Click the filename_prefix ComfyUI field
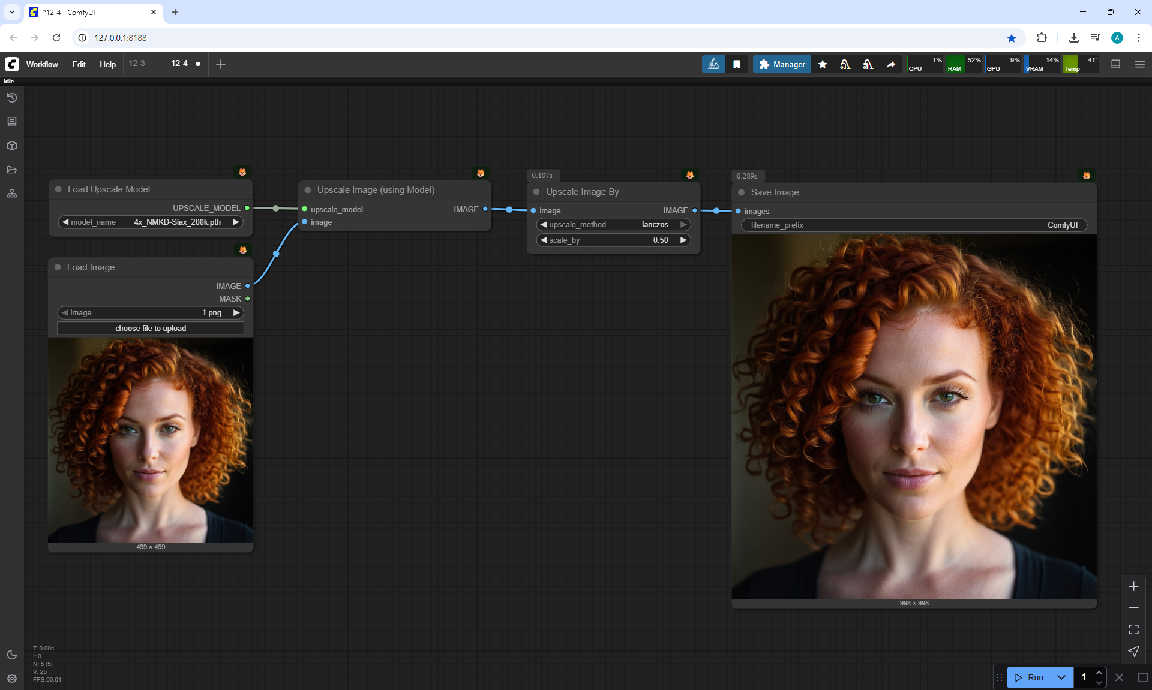 [x=914, y=225]
